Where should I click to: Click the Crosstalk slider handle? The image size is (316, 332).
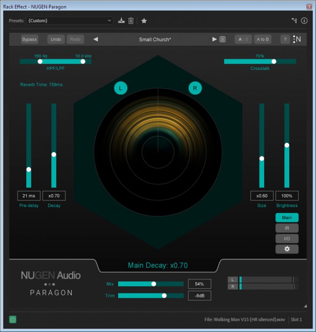pyautogui.click(x=274, y=61)
